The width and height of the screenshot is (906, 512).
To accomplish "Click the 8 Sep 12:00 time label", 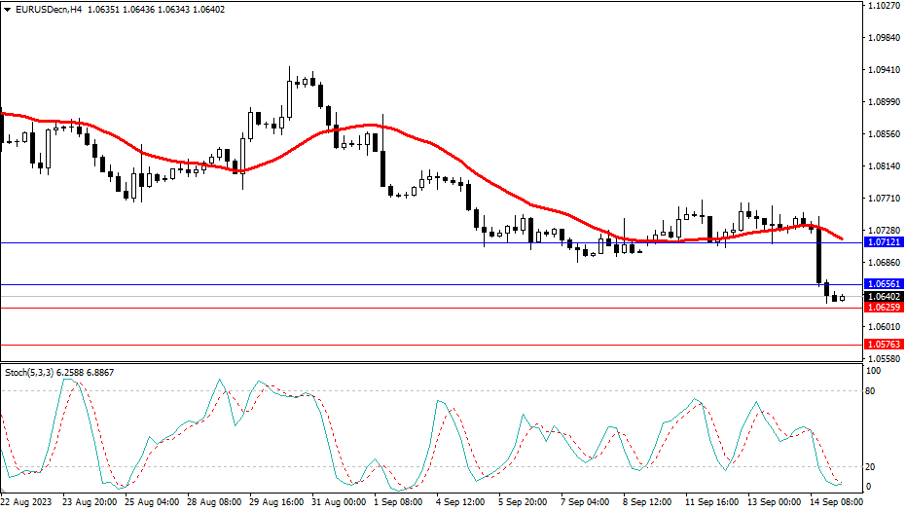I will click(x=646, y=503).
